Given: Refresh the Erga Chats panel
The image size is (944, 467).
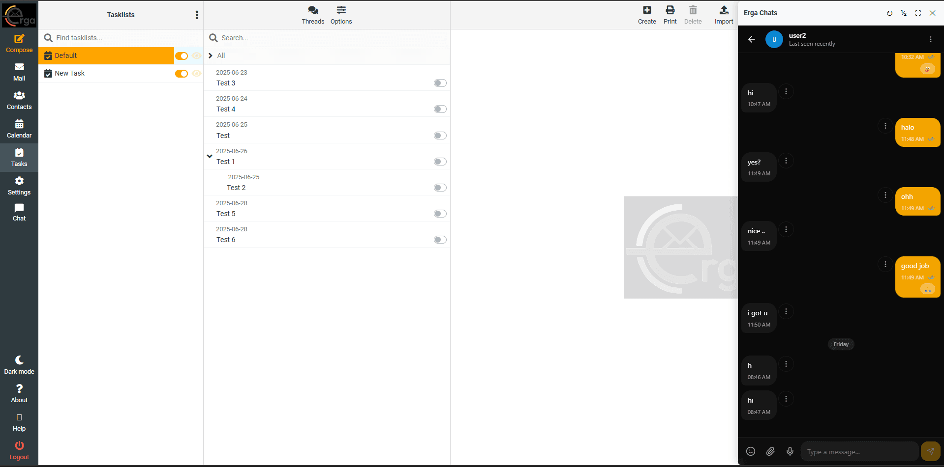Looking at the screenshot, I should point(889,13).
